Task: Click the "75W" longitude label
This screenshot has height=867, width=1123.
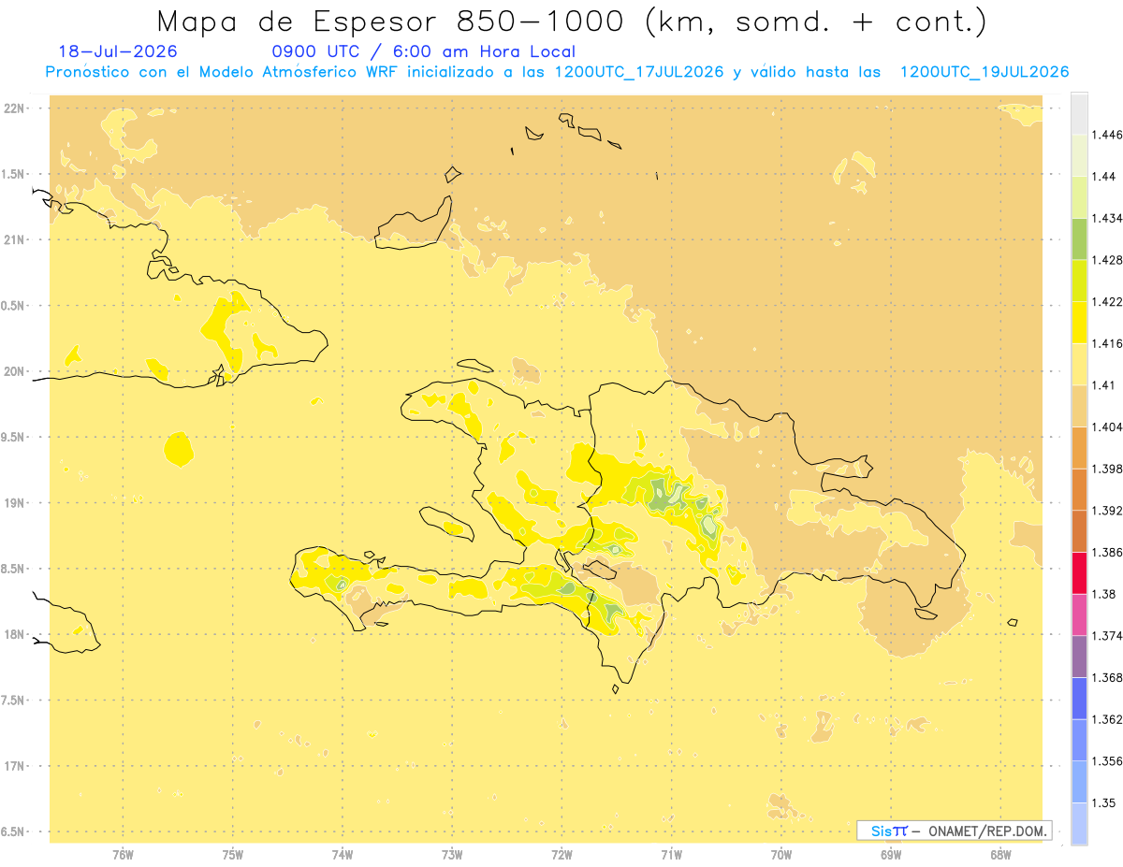Action: pyautogui.click(x=233, y=855)
